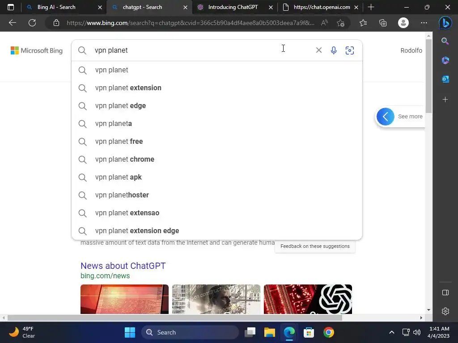
Task: Choose suggestion "vpn planet chrome"
Action: point(217,159)
